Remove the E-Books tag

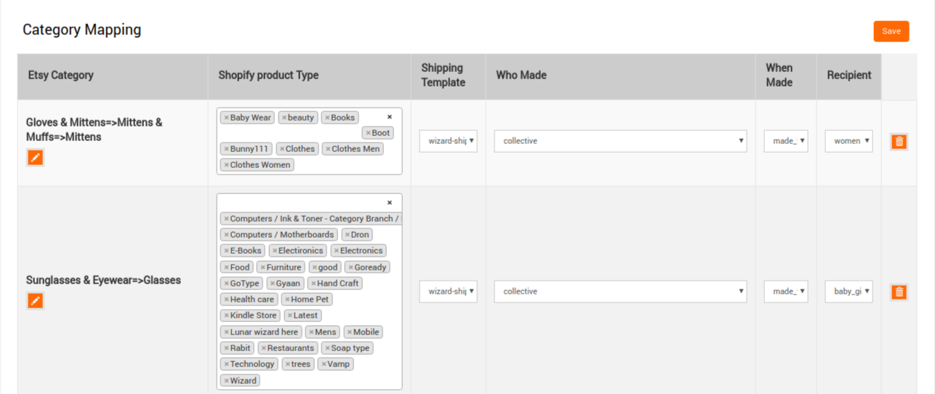pyautogui.click(x=226, y=251)
